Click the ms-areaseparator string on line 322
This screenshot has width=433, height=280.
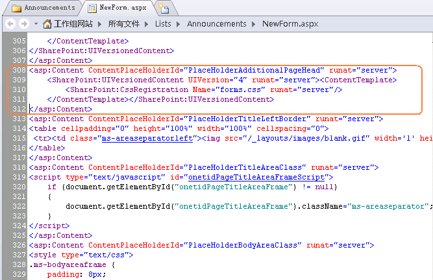point(388,206)
